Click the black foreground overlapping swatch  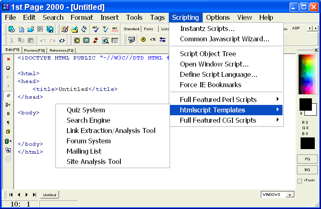point(306,104)
